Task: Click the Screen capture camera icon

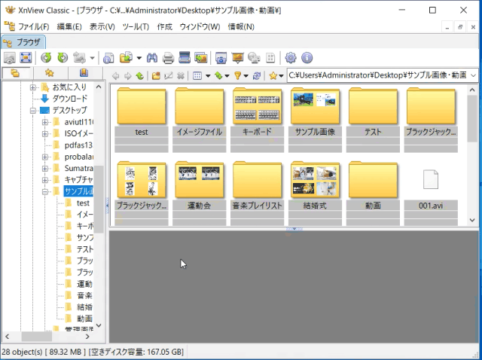Action: tap(221, 57)
